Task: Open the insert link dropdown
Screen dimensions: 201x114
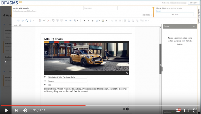Action: pos(98,21)
